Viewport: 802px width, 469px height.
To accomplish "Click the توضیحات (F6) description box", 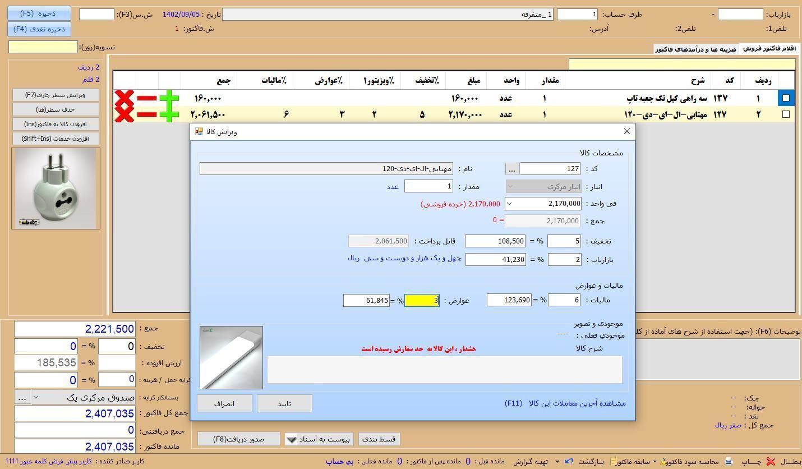I will pos(717,359).
